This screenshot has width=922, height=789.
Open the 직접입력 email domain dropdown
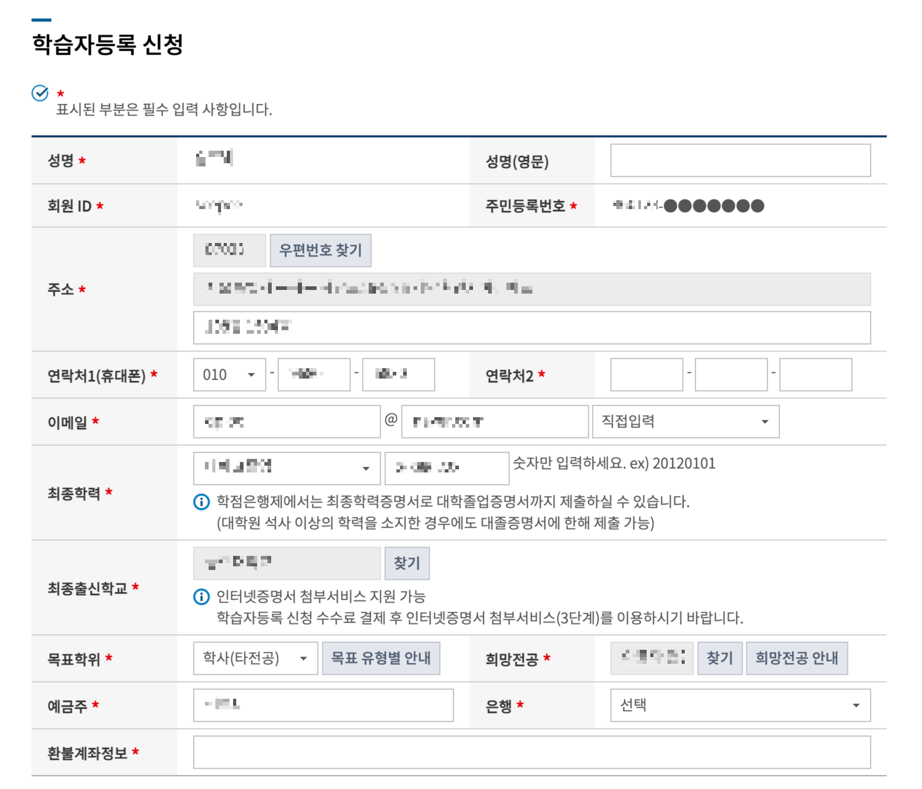coord(686,421)
